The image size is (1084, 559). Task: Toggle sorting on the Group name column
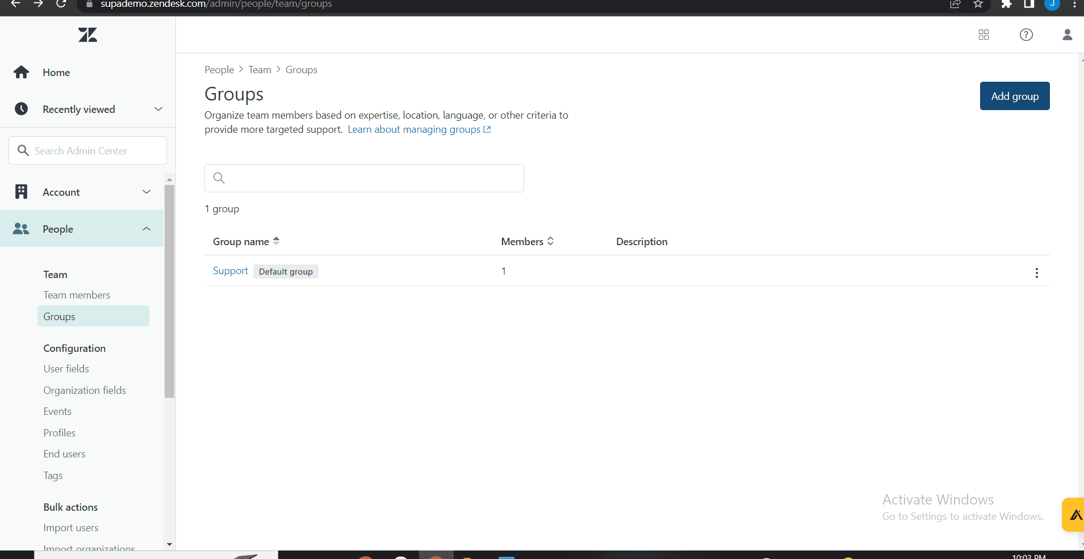pos(277,241)
